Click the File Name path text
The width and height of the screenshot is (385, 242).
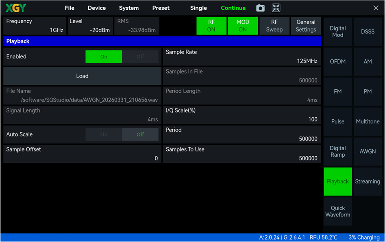pyautogui.click(x=89, y=100)
